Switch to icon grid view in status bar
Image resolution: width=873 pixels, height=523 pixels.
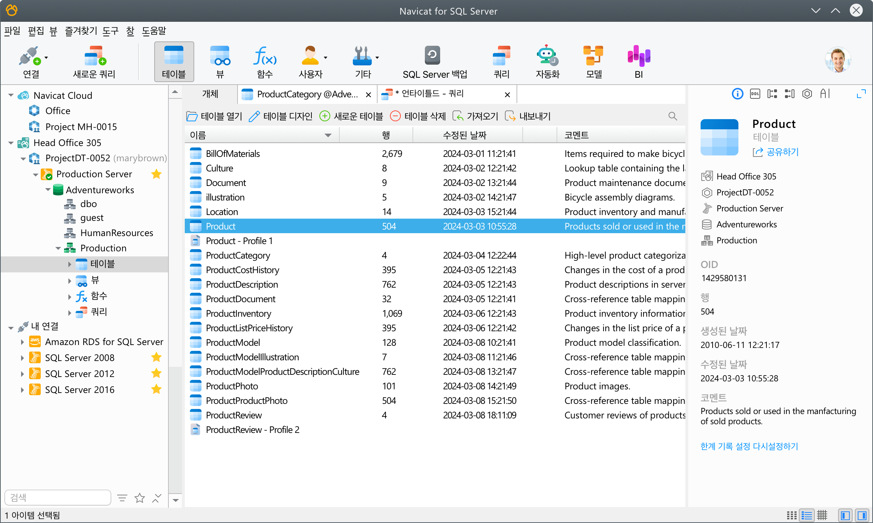pos(792,515)
